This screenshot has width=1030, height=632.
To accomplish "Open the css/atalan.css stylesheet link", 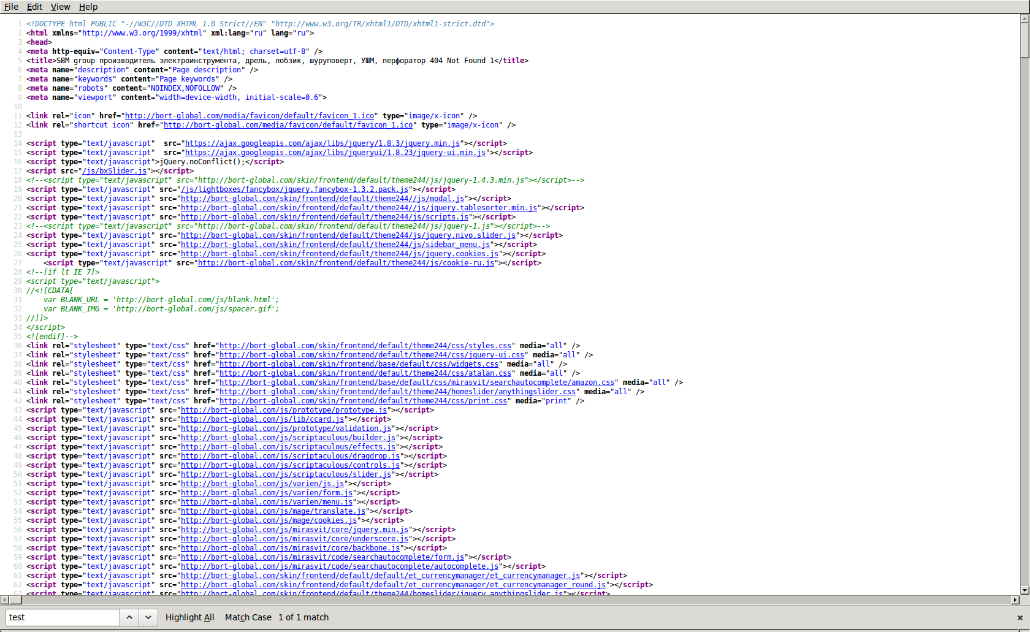I will click(365, 373).
